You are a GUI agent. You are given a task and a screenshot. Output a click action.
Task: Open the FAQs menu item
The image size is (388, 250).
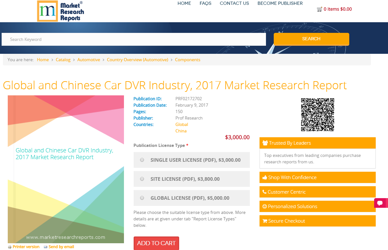pyautogui.click(x=205, y=3)
